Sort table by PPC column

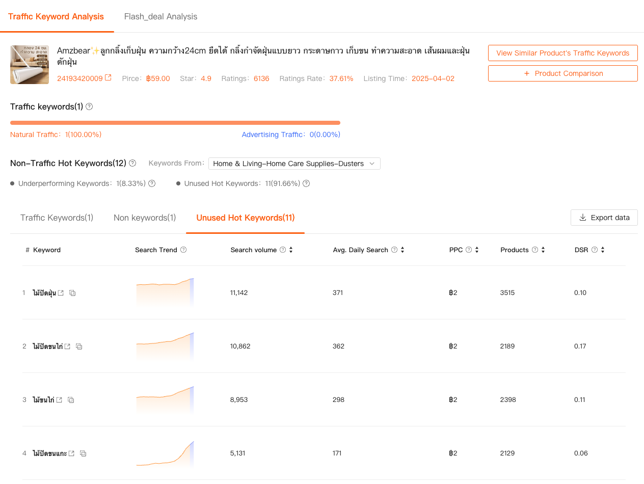click(x=477, y=250)
